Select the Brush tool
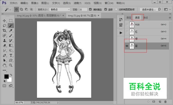The image size is (173, 105). pos(11,36)
